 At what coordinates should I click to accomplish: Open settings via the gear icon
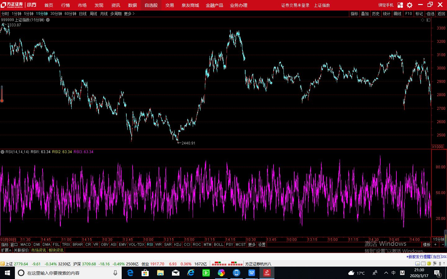click(410, 5)
